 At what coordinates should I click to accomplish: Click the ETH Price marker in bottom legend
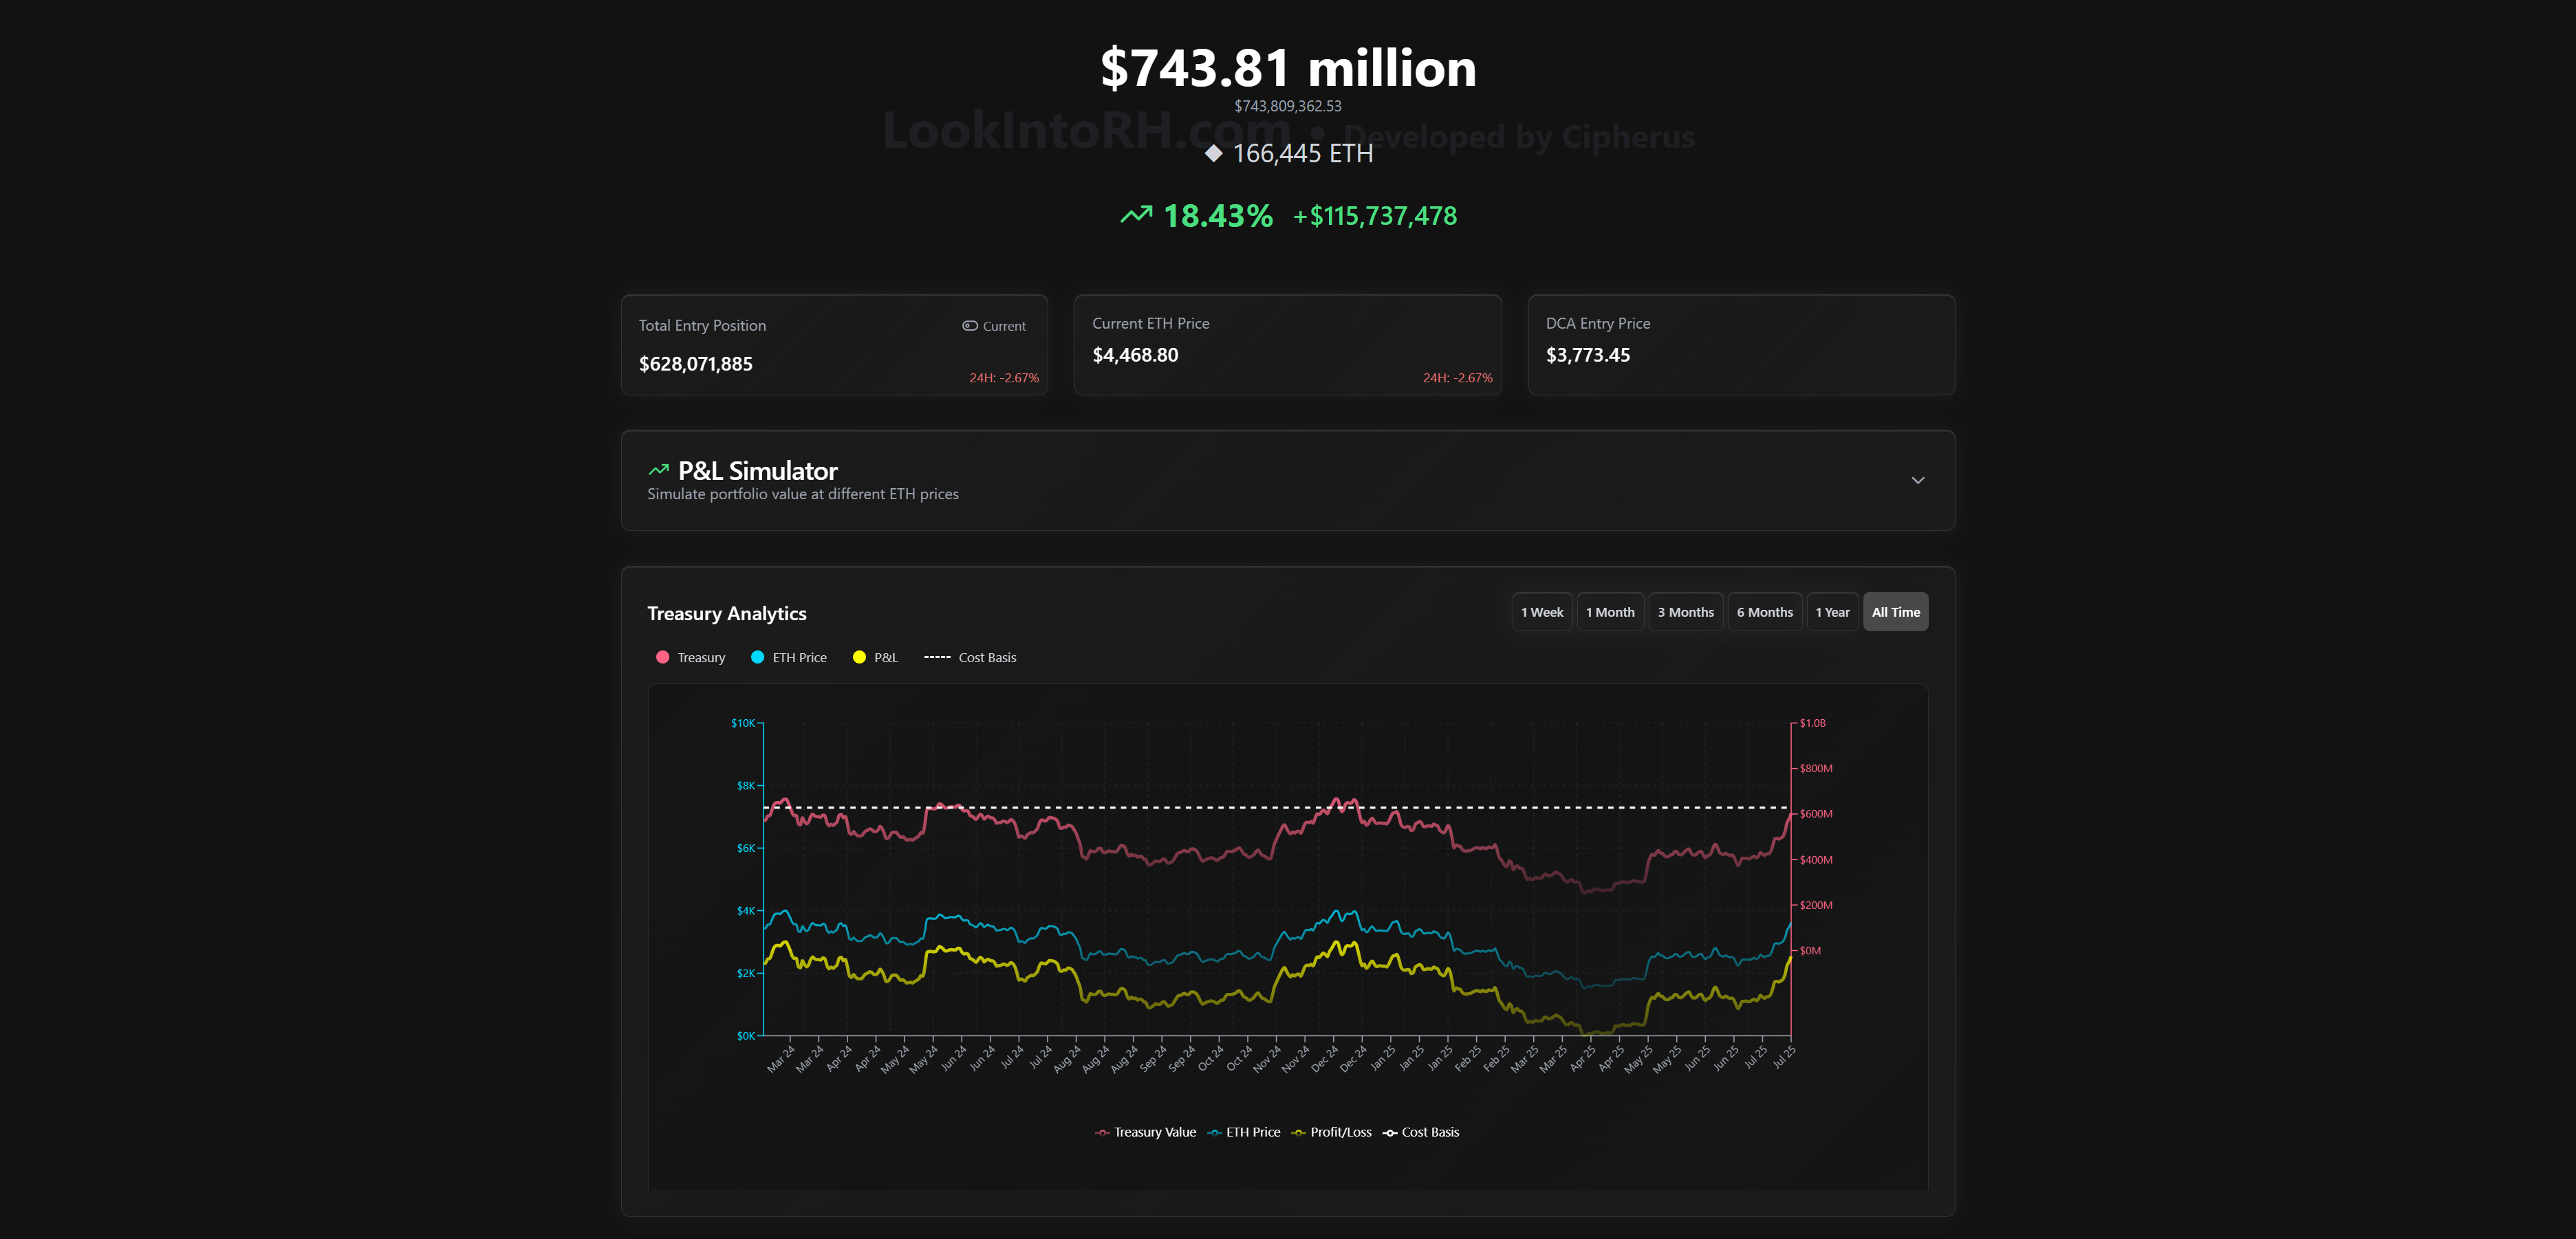(1214, 1132)
